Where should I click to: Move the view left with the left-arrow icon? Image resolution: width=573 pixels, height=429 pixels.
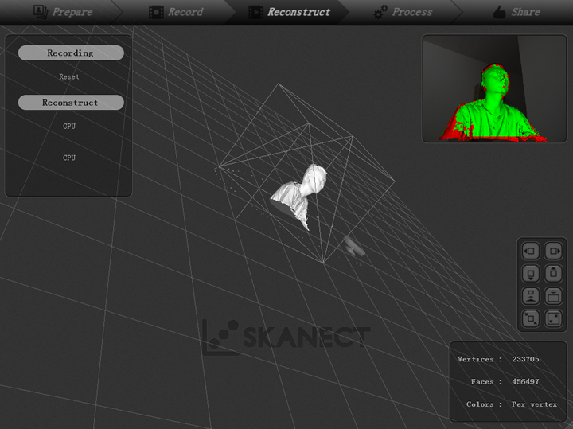coord(530,251)
